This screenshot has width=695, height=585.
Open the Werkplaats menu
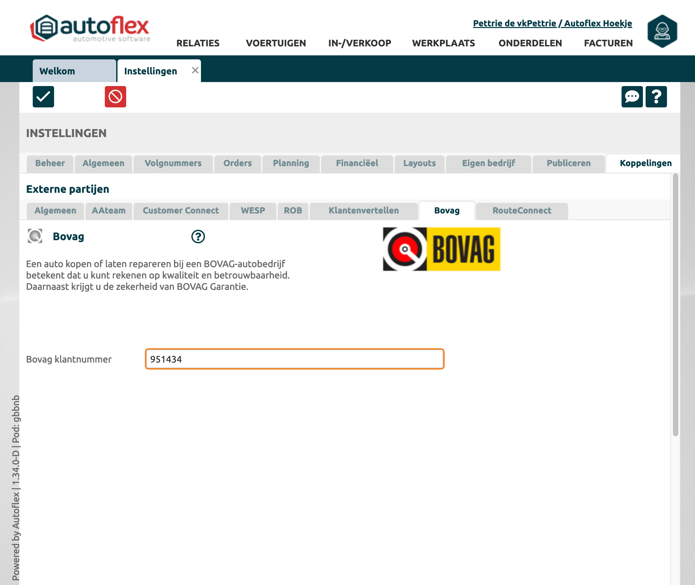(443, 43)
